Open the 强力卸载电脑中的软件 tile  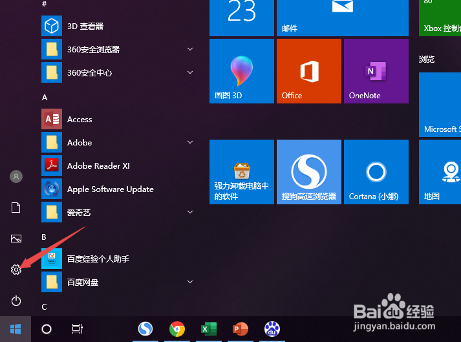click(x=242, y=172)
